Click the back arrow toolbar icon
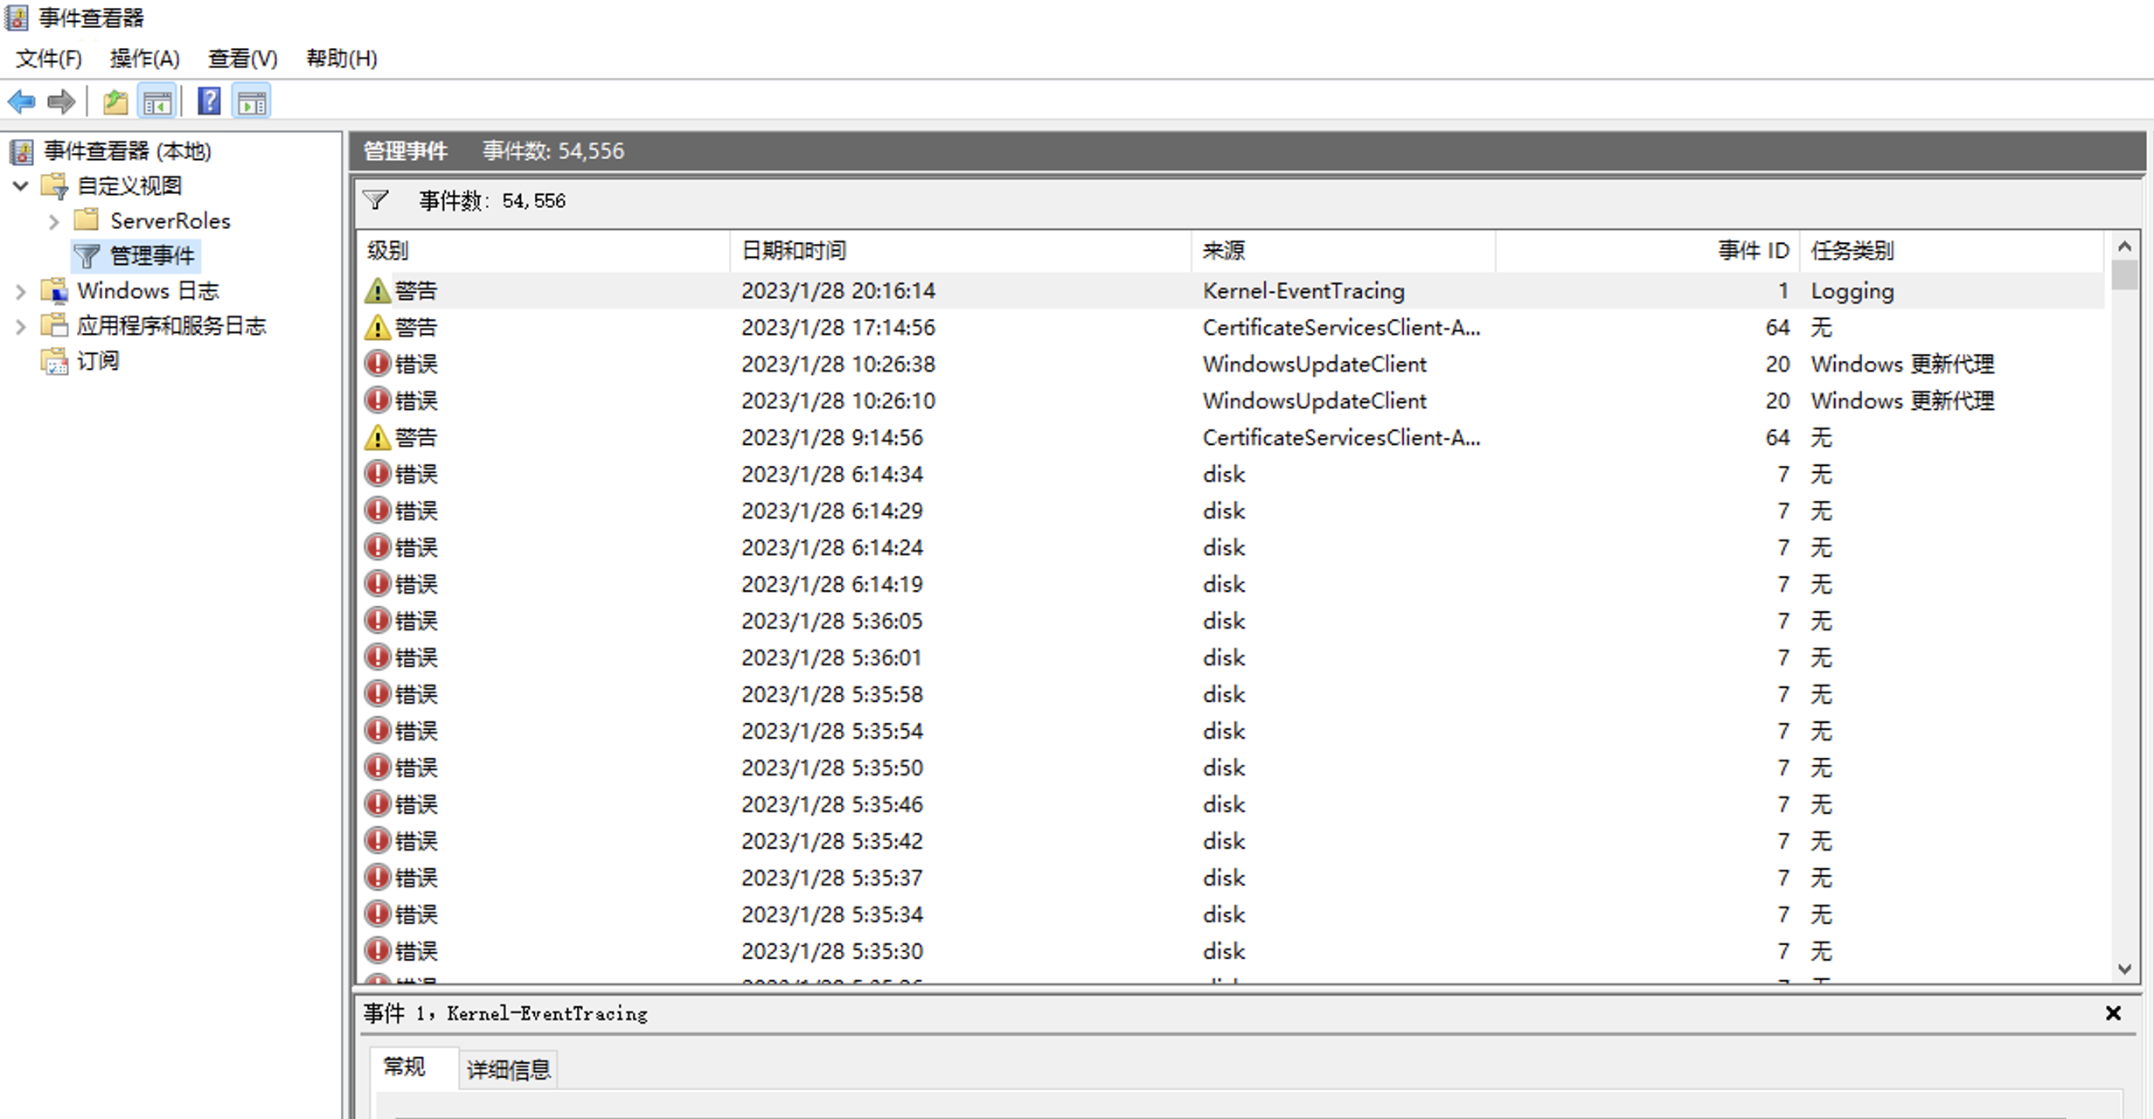 [x=21, y=102]
